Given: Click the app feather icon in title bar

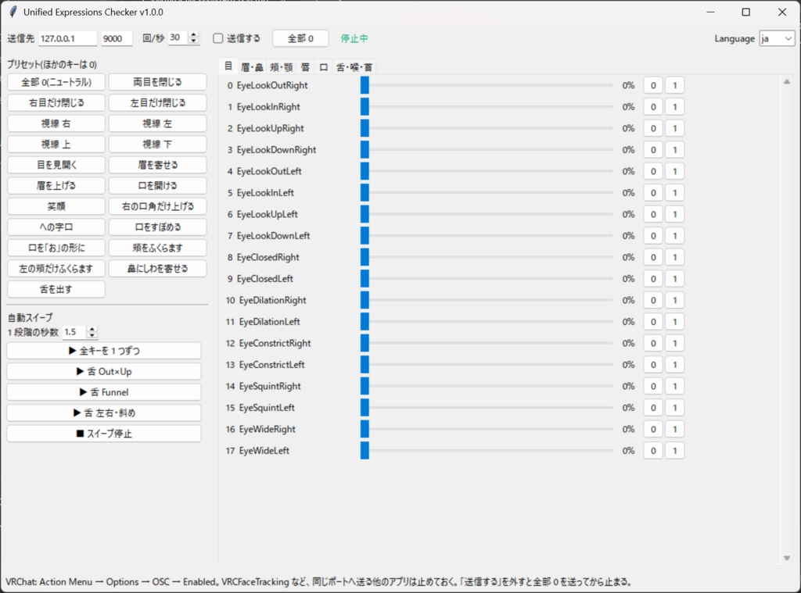Looking at the screenshot, I should pyautogui.click(x=14, y=12).
